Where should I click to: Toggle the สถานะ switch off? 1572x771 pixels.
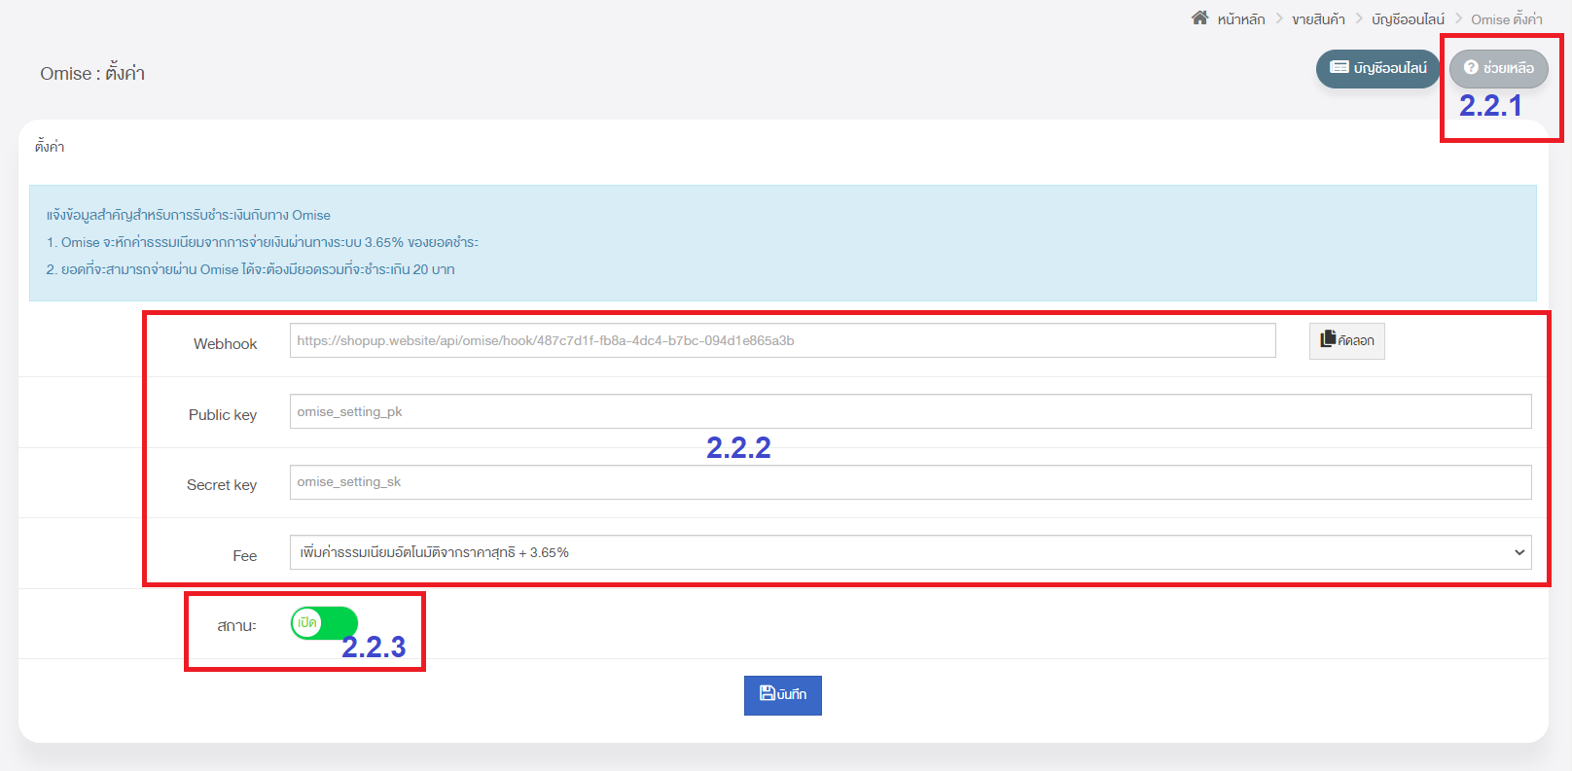click(324, 622)
